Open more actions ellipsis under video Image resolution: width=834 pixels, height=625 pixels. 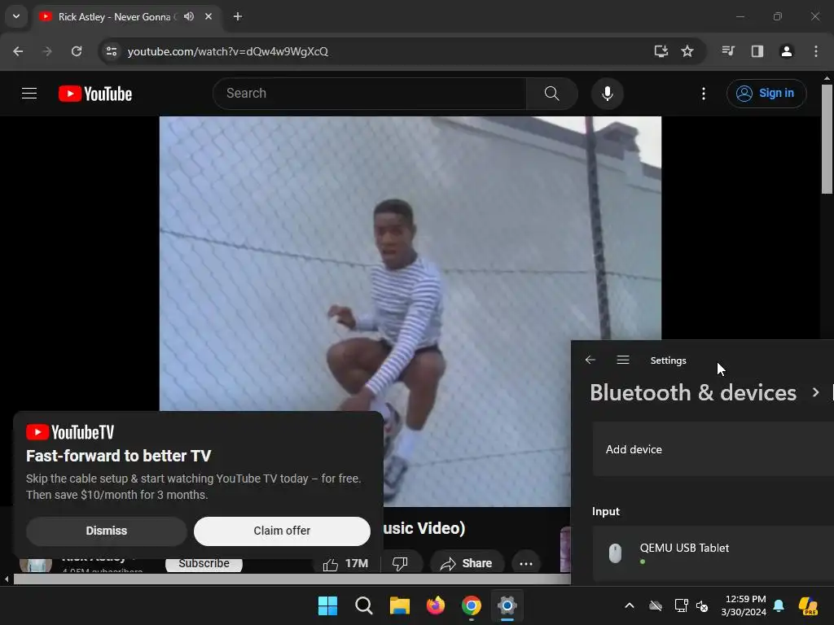[526, 563]
